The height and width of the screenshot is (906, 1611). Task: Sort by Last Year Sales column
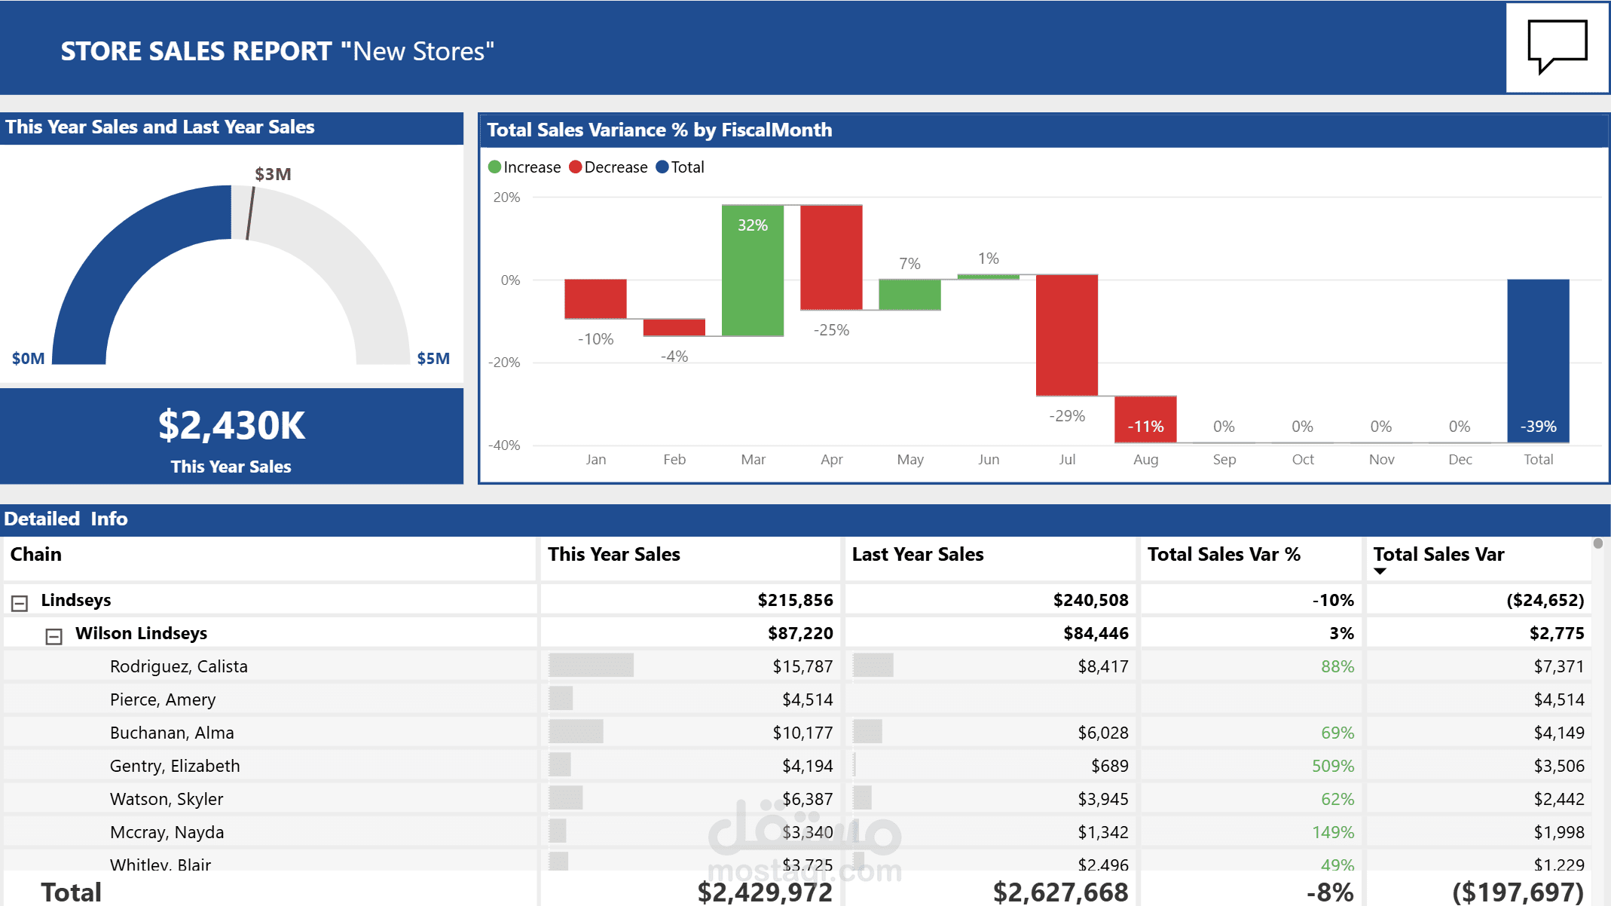917,555
